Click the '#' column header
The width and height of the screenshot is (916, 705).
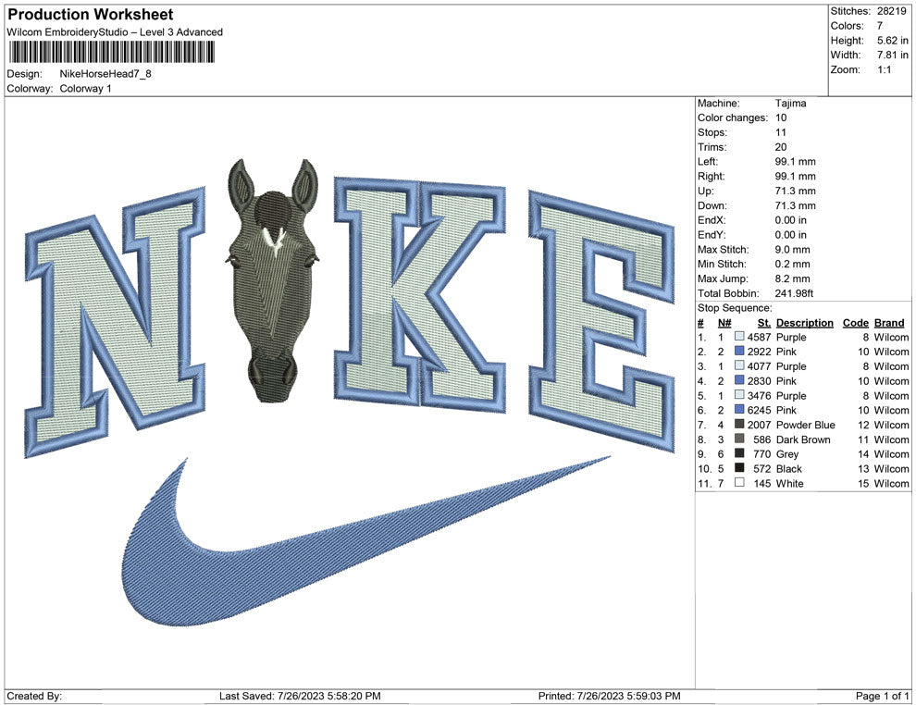[700, 323]
